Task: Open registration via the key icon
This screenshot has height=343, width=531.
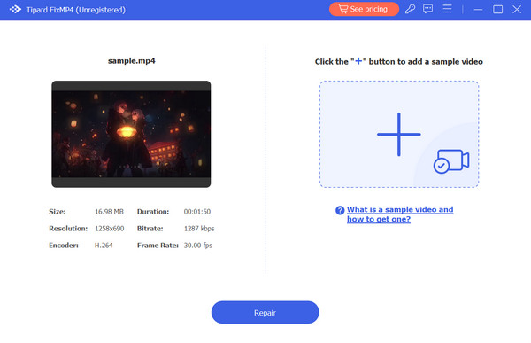Action: click(410, 9)
